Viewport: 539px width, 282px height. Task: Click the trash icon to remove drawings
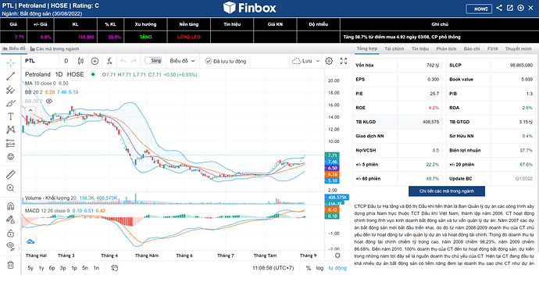[11, 265]
